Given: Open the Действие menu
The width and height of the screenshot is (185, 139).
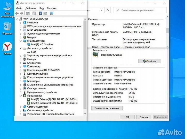Looking at the screenshot, I should tap(31, 8).
